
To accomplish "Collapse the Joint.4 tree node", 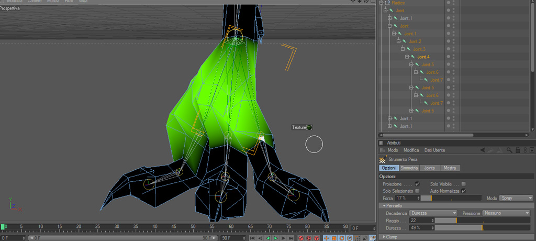I will 407,57.
